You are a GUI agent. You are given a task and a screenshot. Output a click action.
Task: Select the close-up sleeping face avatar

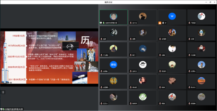(172, 81)
